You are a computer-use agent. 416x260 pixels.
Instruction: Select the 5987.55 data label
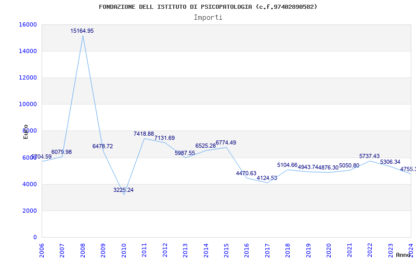185,153
